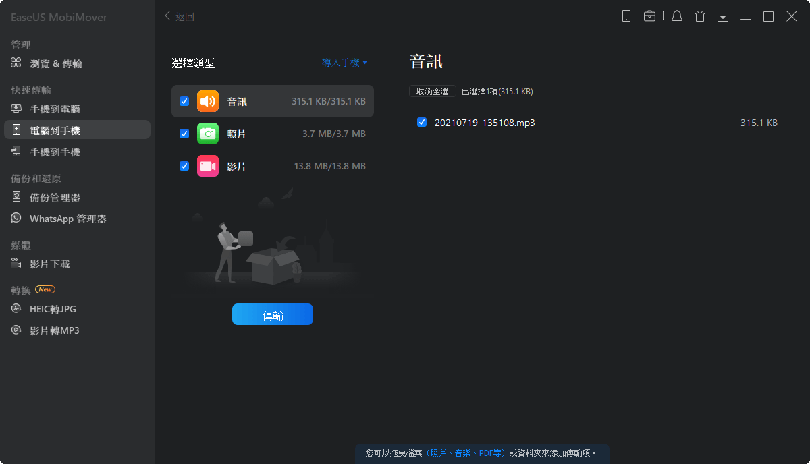The image size is (810, 464).
Task: Open the toolbox briefcase icon
Action: 649,16
